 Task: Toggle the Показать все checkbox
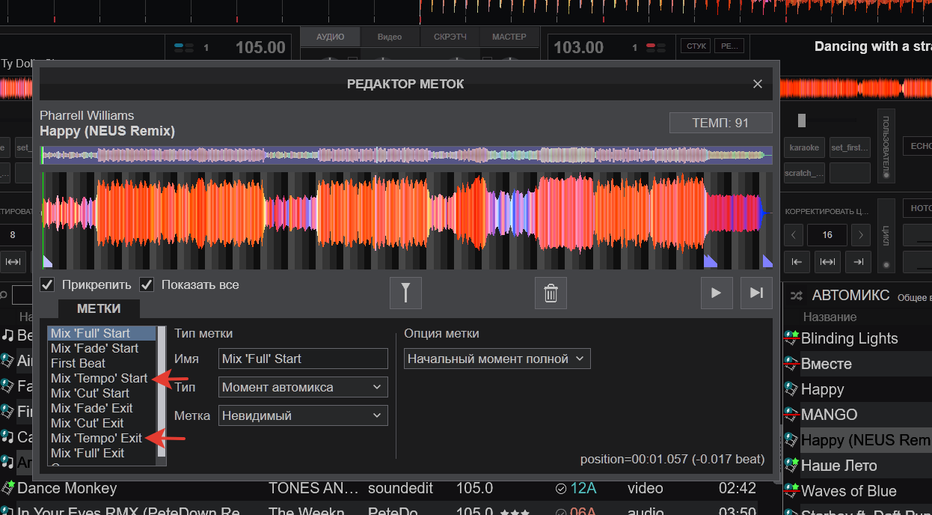click(147, 284)
